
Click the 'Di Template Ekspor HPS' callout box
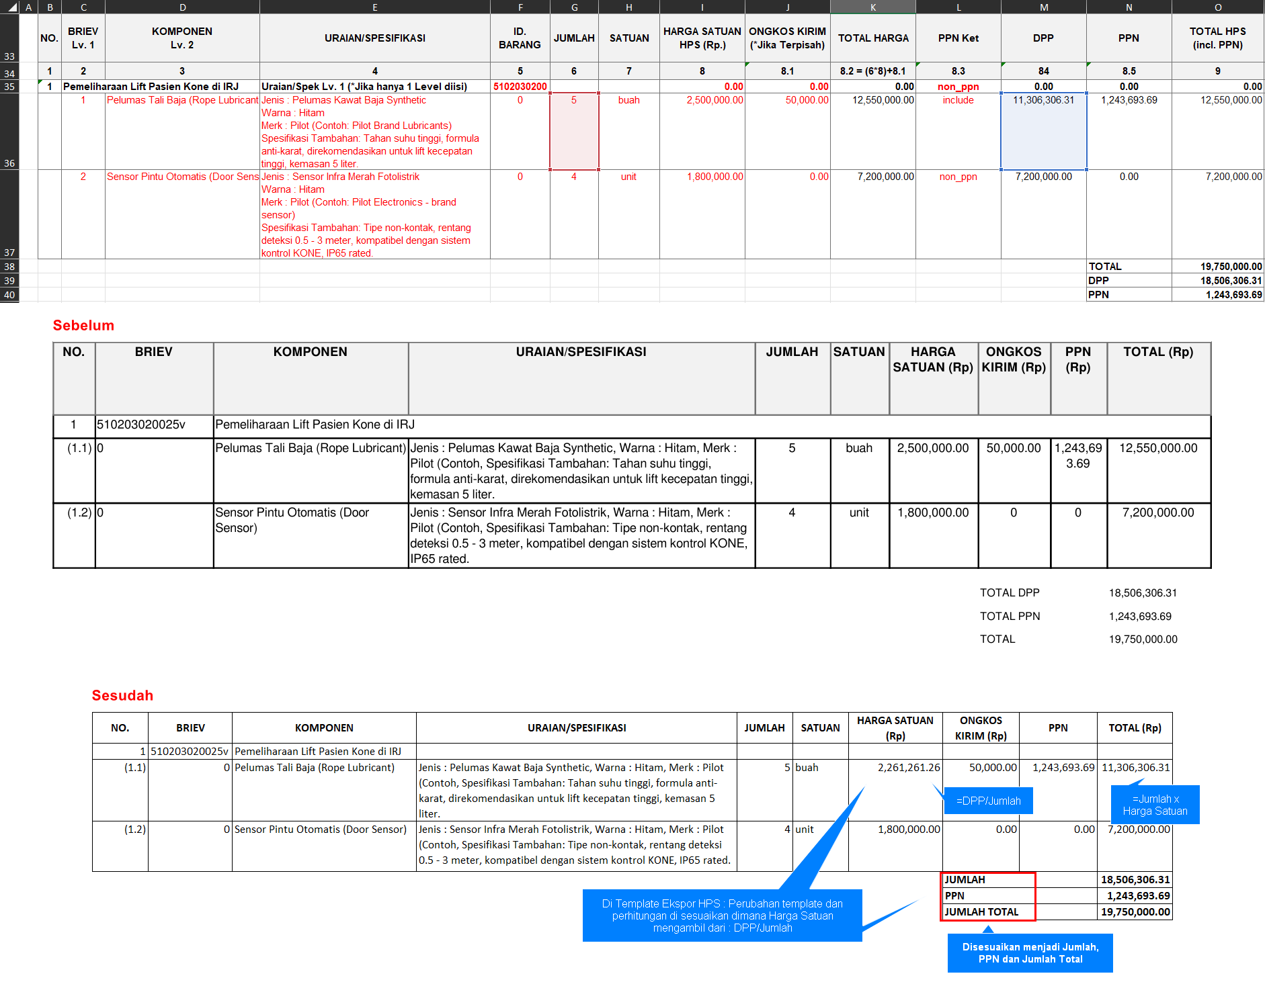click(x=722, y=916)
